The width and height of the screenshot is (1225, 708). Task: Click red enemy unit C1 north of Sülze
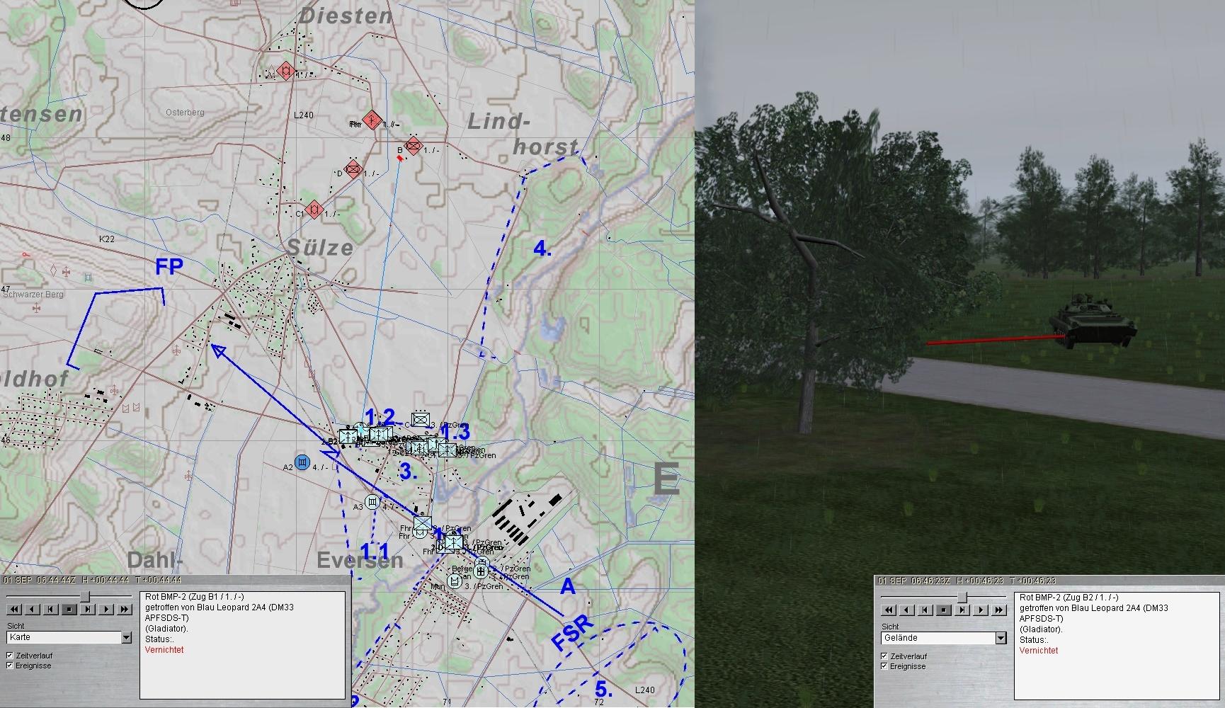315,210
